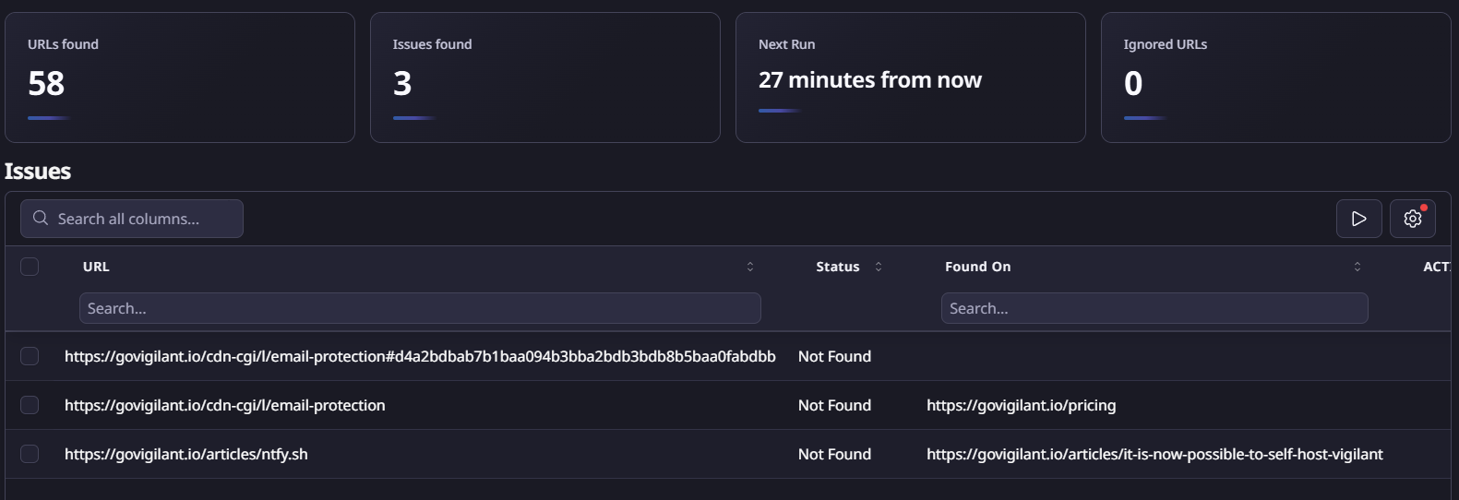1459x500 pixels.
Task: Click the Issues found stat card
Action: pyautogui.click(x=544, y=77)
